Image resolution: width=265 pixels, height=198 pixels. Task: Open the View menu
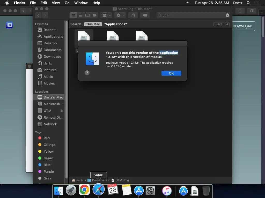coord(56,3)
